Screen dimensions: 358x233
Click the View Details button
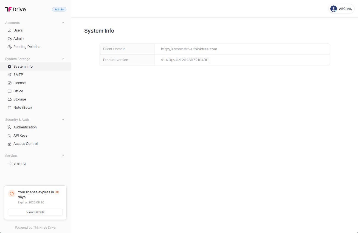click(35, 212)
